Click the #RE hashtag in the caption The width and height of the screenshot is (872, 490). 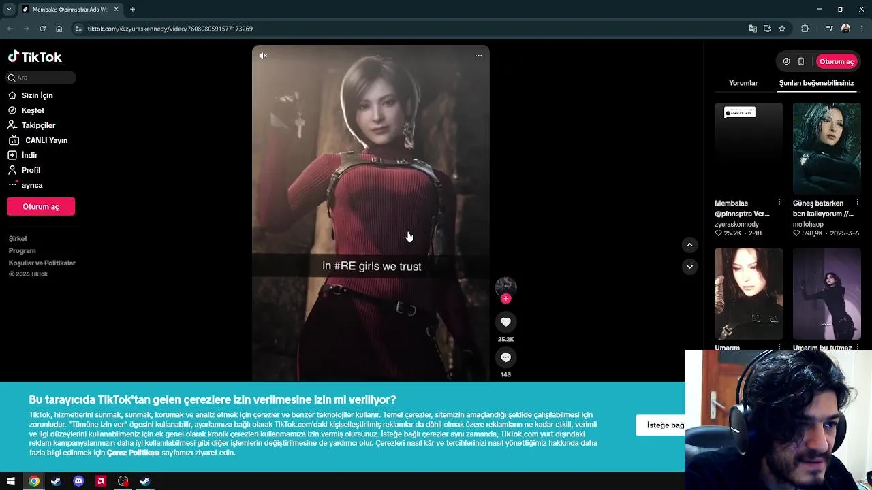click(345, 266)
